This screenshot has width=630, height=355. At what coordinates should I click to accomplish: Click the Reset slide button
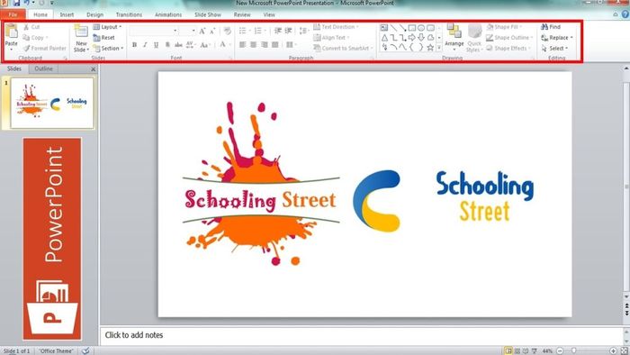[103, 37]
